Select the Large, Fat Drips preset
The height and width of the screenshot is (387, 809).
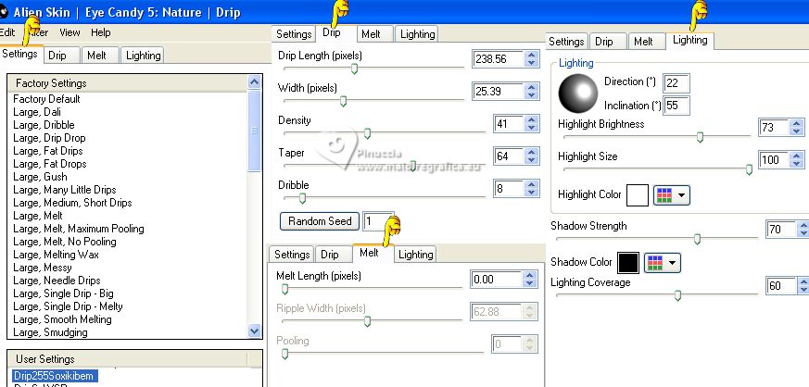coord(47,151)
